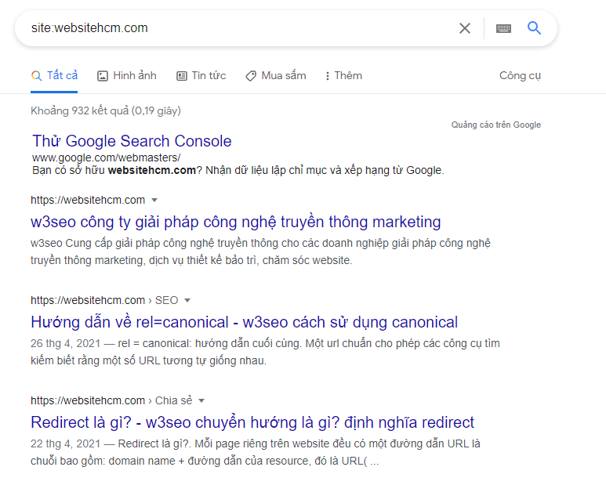Expand the dropdown arrow beside the SEO breadcrumb
The image size is (606, 485).
(x=187, y=300)
